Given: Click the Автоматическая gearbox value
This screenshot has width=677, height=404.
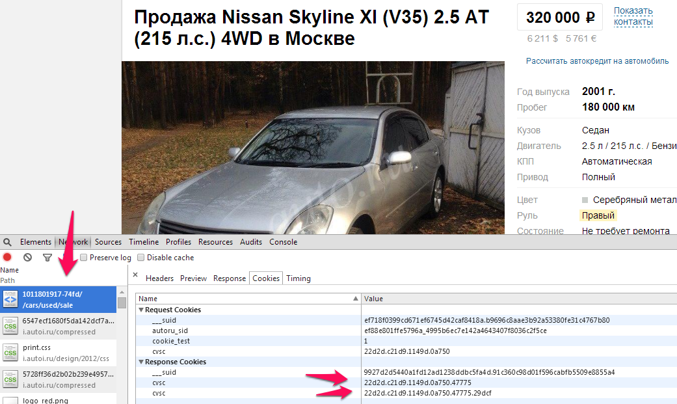Looking at the screenshot, I should (x=617, y=161).
